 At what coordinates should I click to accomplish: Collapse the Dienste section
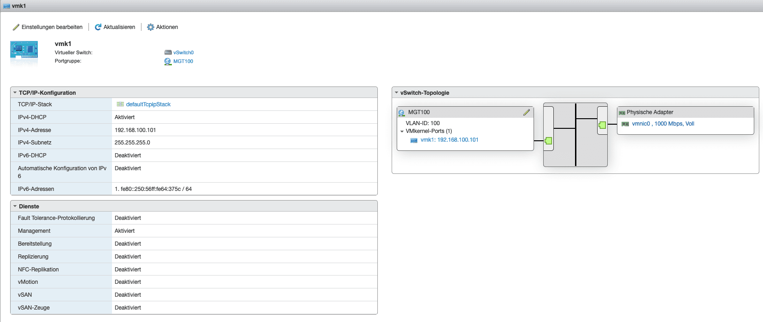click(15, 207)
